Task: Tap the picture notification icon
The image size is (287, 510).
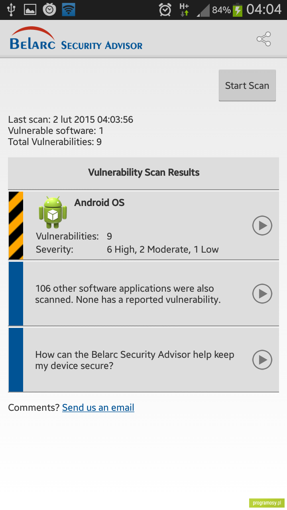Action: [30, 10]
